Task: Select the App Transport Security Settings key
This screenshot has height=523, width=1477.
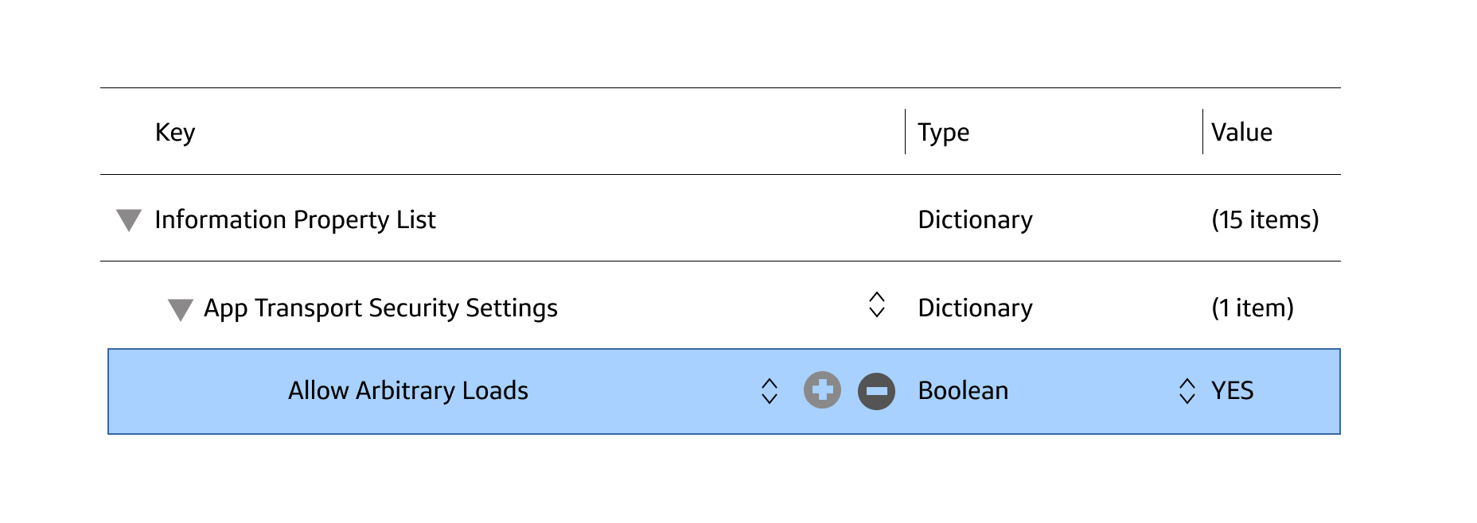Action: tap(380, 308)
